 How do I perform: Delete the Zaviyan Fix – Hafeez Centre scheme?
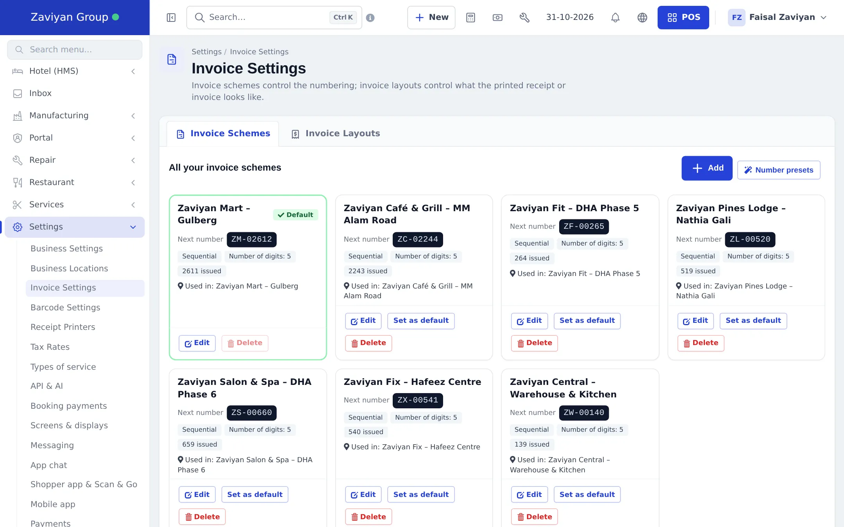point(368,517)
